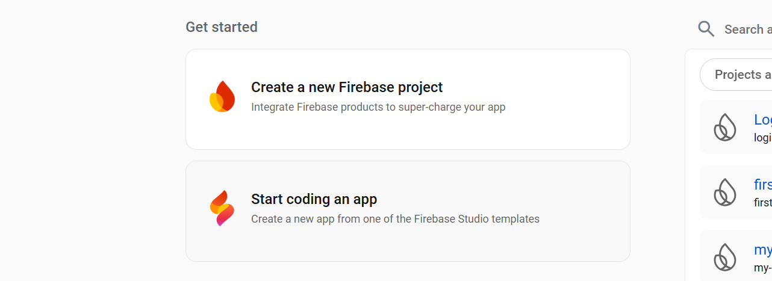772x281 pixels.
Task: Click the search magnifier icon
Action: coord(706,29)
